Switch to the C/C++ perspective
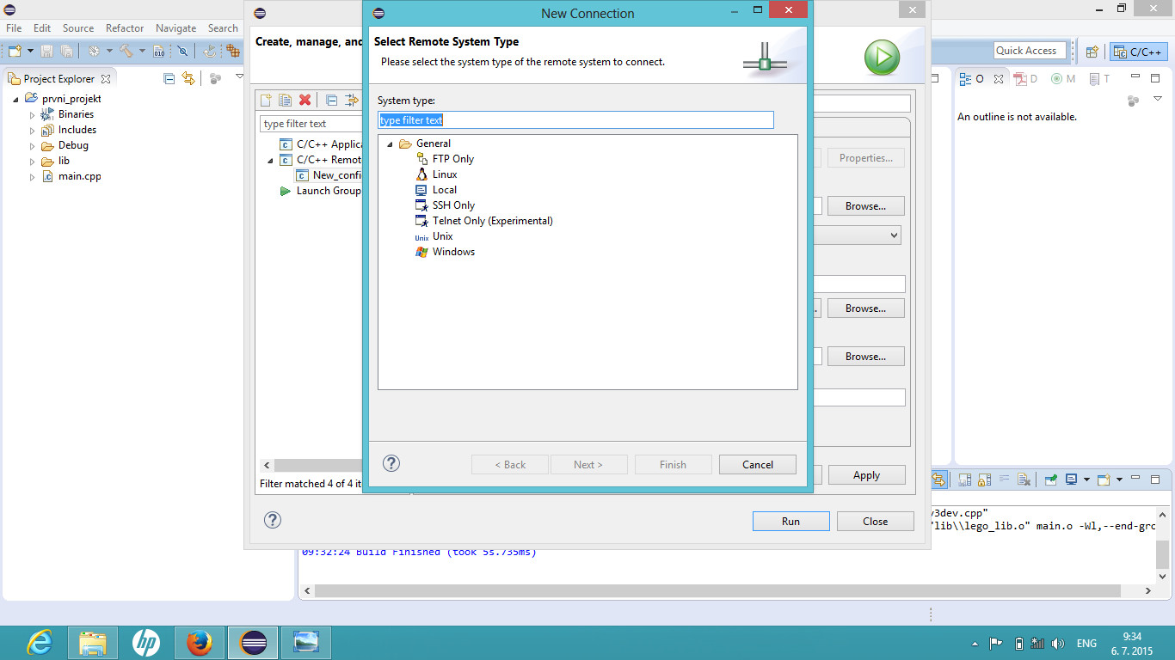Screen dimensions: 1175x660 (x=1138, y=52)
